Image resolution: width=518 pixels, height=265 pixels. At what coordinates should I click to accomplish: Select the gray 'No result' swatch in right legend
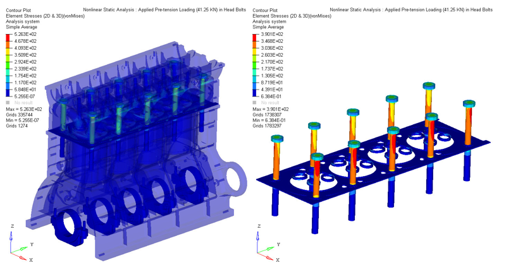click(x=255, y=102)
